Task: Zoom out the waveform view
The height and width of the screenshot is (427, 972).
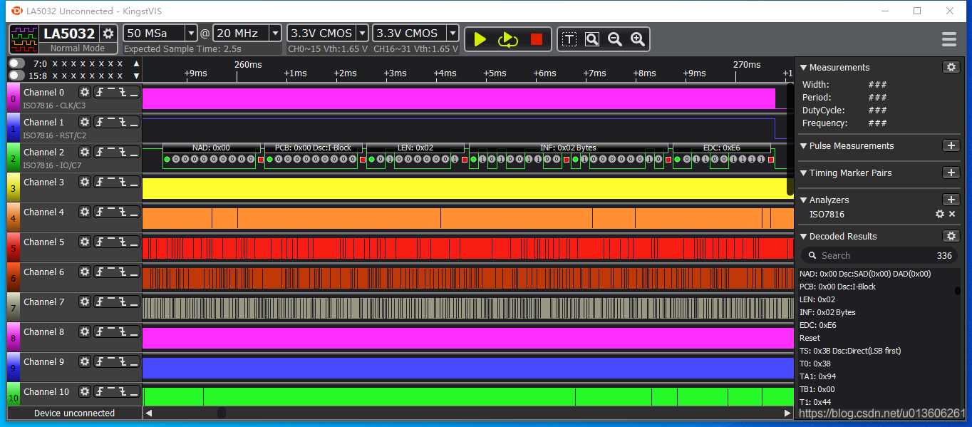Action: pyautogui.click(x=615, y=39)
